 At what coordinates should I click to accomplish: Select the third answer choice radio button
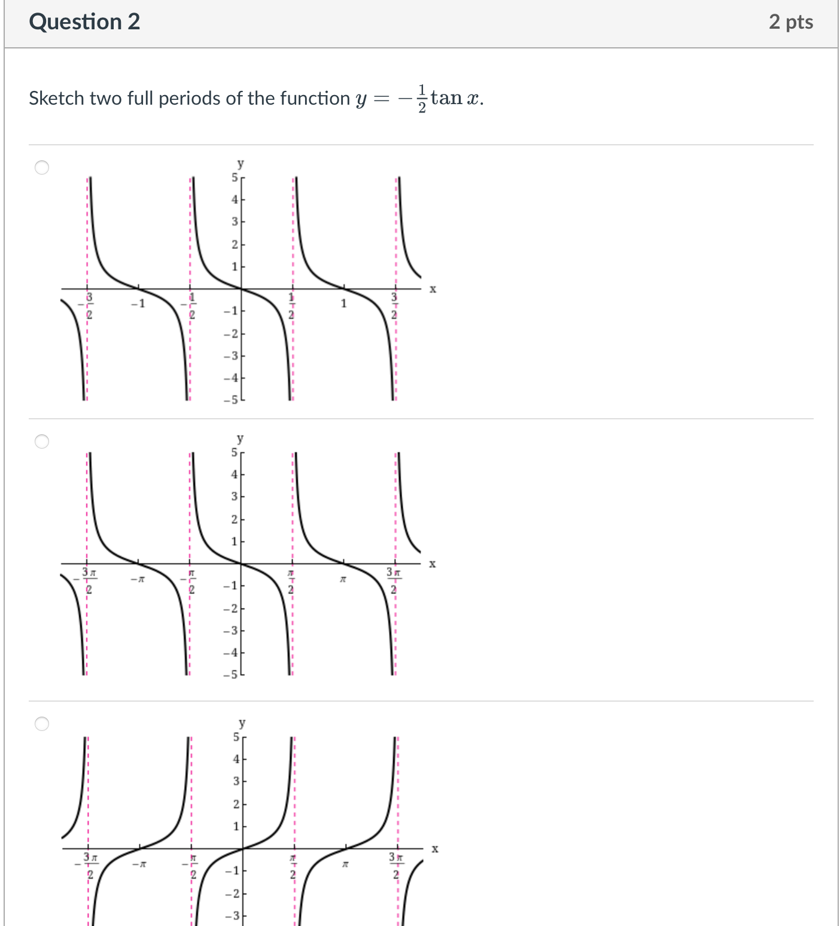[42, 723]
